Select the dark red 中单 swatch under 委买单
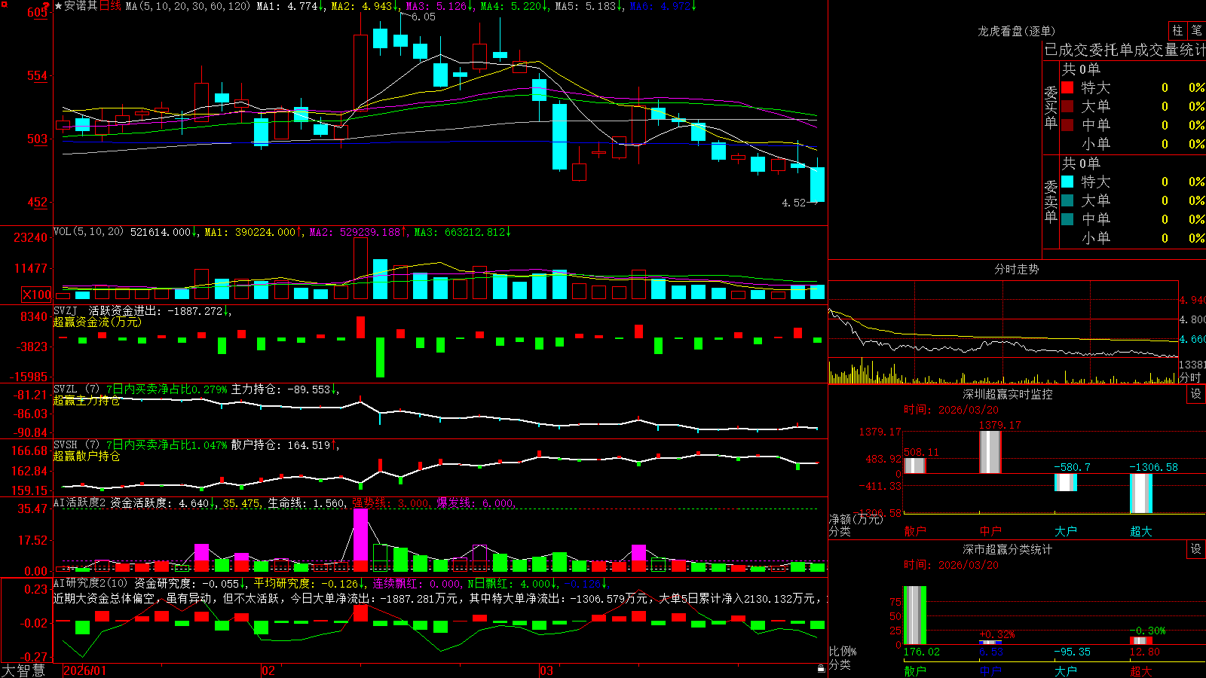The image size is (1206, 678). 1067,125
